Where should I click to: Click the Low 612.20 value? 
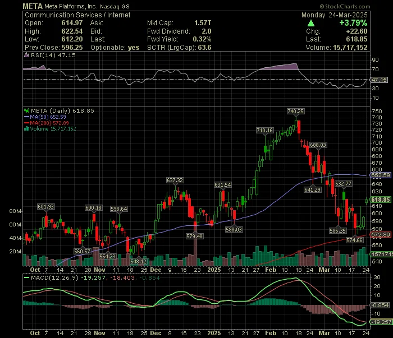(72, 39)
